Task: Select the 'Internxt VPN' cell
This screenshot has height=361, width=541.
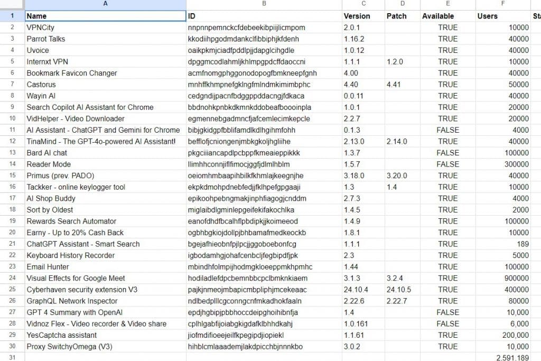Action: pos(105,61)
